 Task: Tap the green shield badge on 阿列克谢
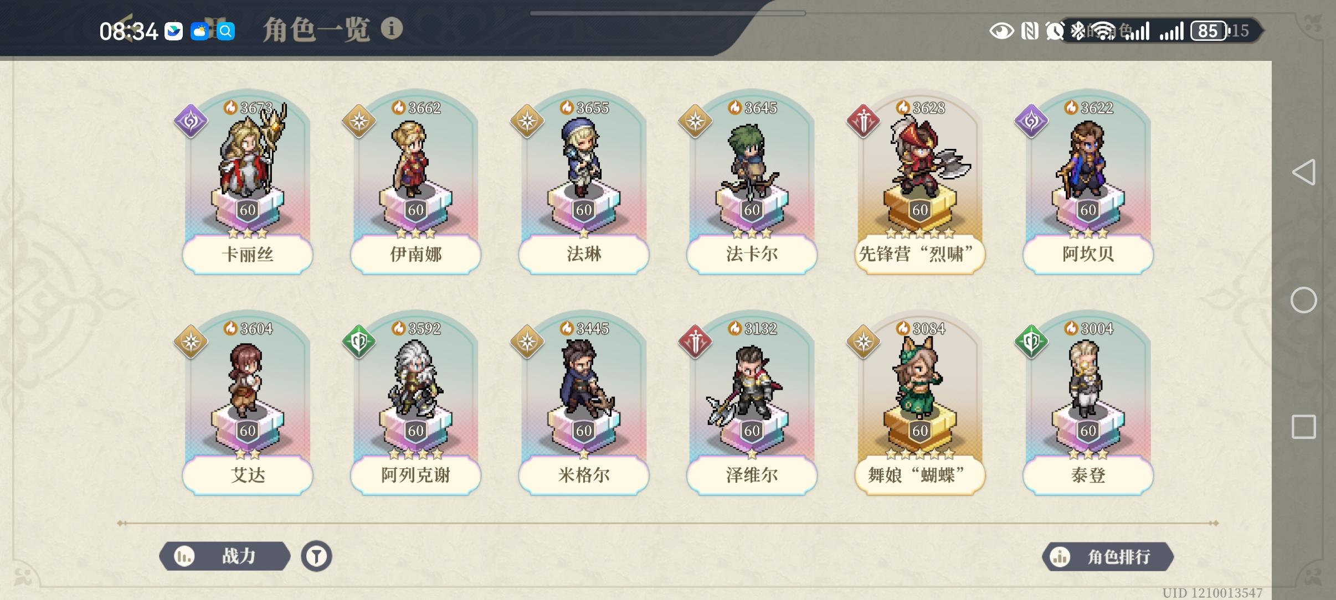click(x=359, y=342)
